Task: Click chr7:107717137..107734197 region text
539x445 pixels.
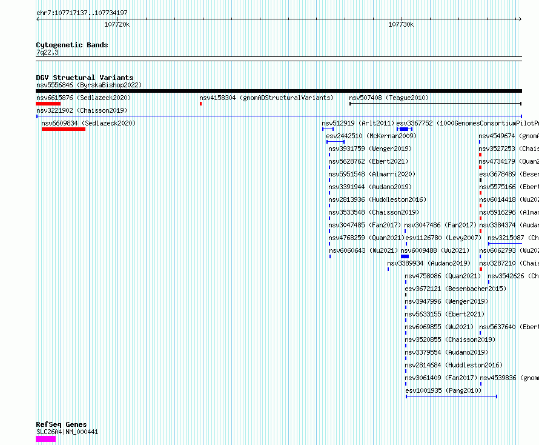Action: pyautogui.click(x=82, y=13)
